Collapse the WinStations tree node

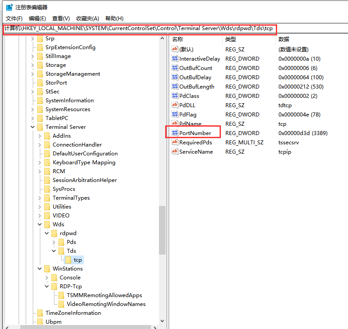[40, 269]
